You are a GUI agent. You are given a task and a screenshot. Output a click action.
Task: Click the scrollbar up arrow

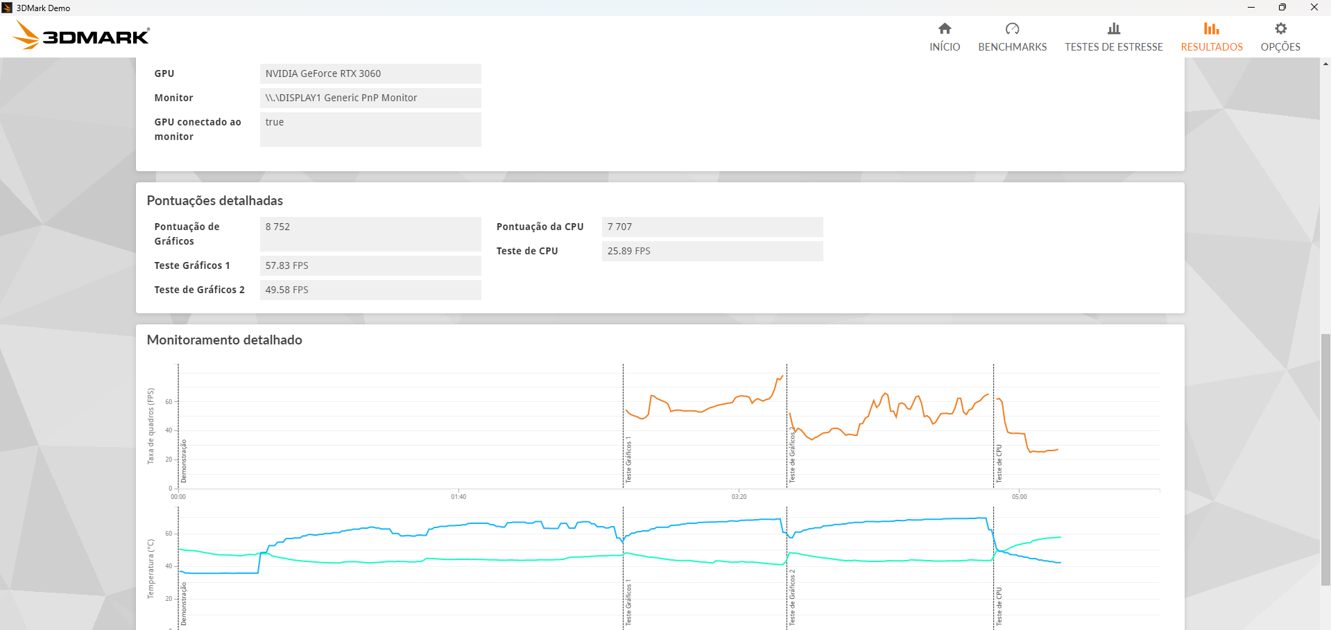[x=1325, y=64]
